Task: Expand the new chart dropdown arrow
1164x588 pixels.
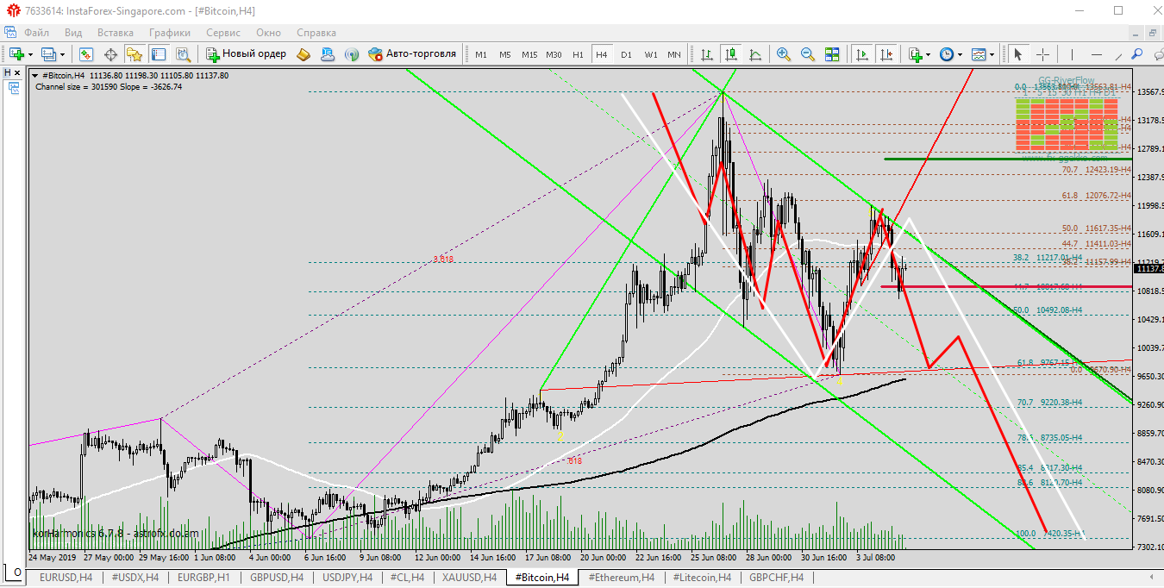Action: [30, 54]
